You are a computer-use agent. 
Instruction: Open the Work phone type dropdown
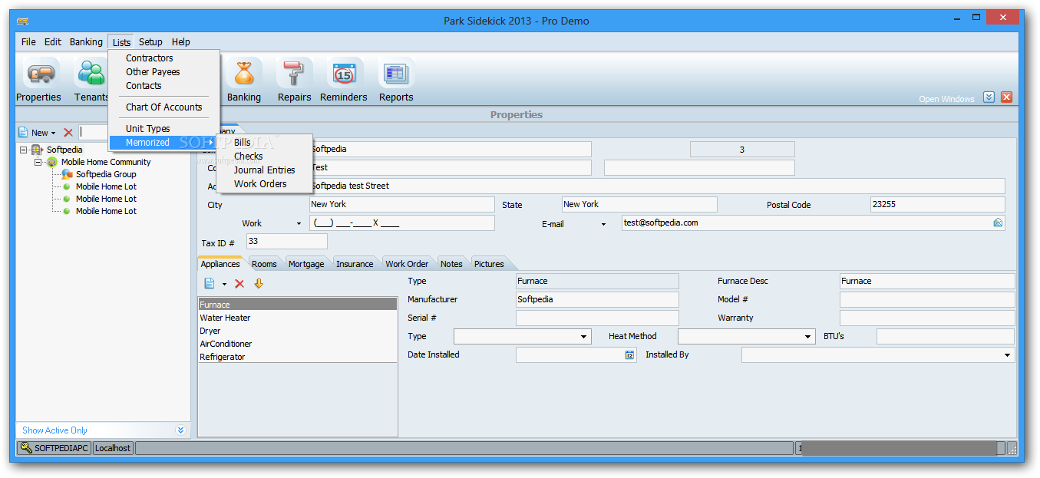pyautogui.click(x=299, y=224)
